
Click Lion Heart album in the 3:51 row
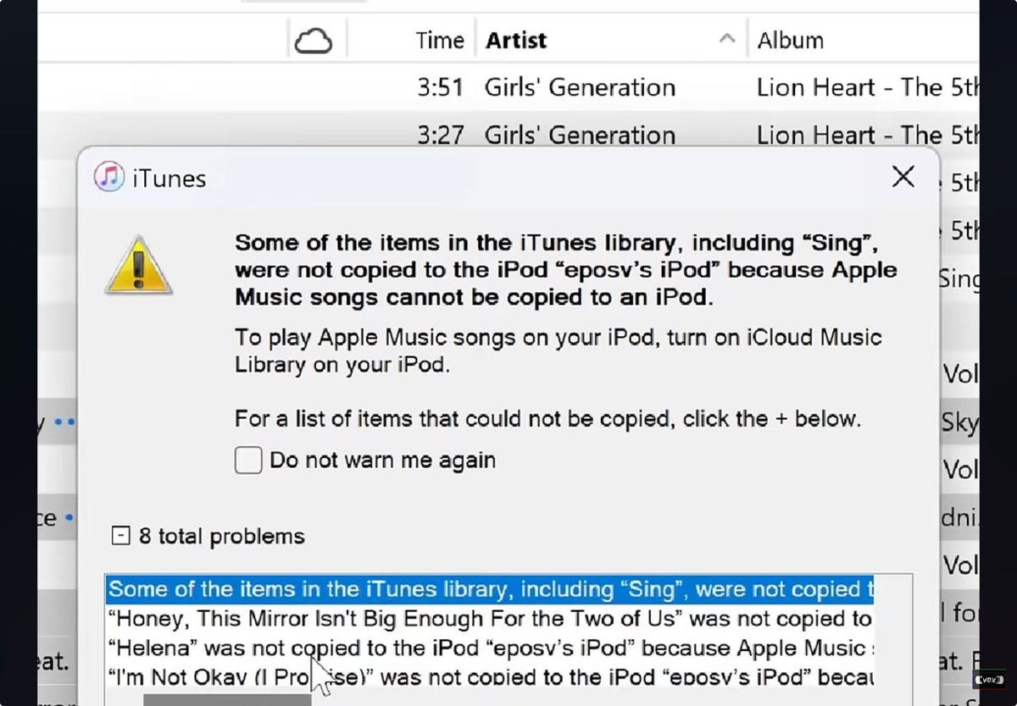868,87
